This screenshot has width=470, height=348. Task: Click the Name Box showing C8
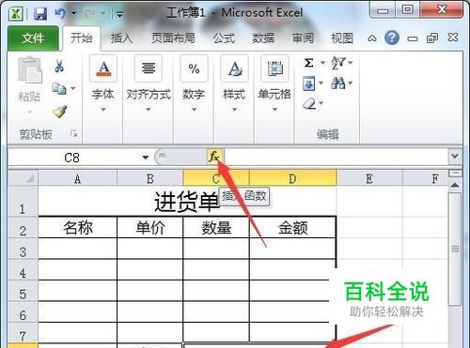pyautogui.click(x=72, y=158)
